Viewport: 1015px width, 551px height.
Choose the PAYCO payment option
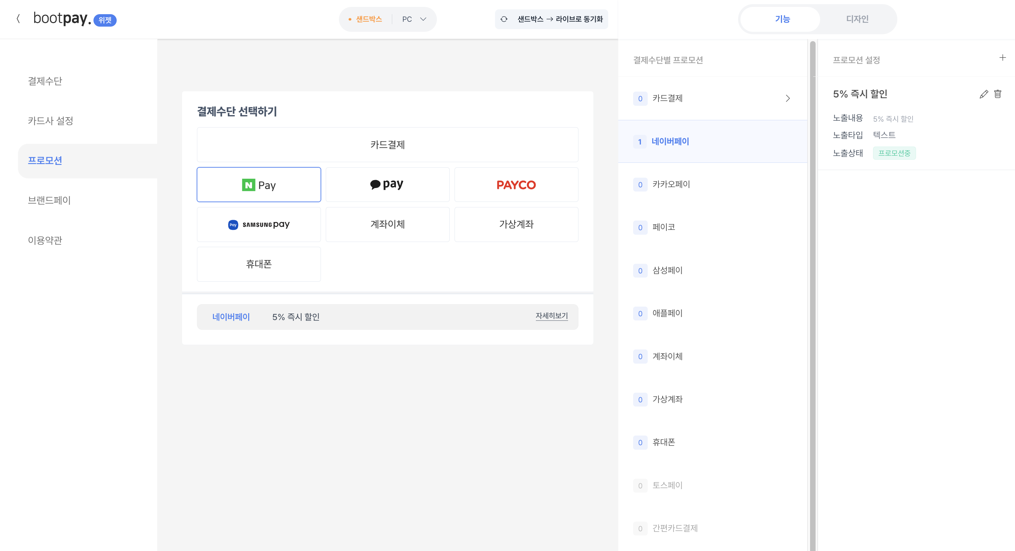(516, 184)
